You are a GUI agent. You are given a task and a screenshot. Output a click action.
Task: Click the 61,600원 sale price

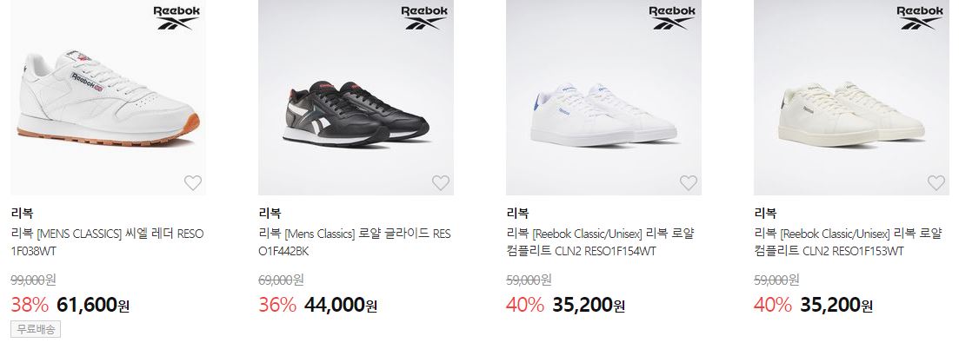coord(92,304)
